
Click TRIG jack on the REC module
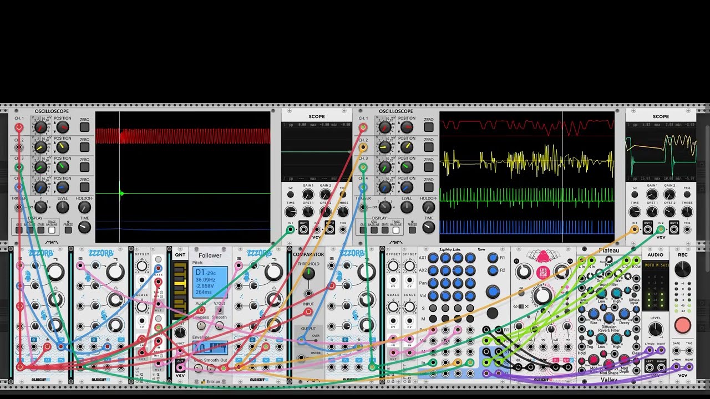coord(689,350)
